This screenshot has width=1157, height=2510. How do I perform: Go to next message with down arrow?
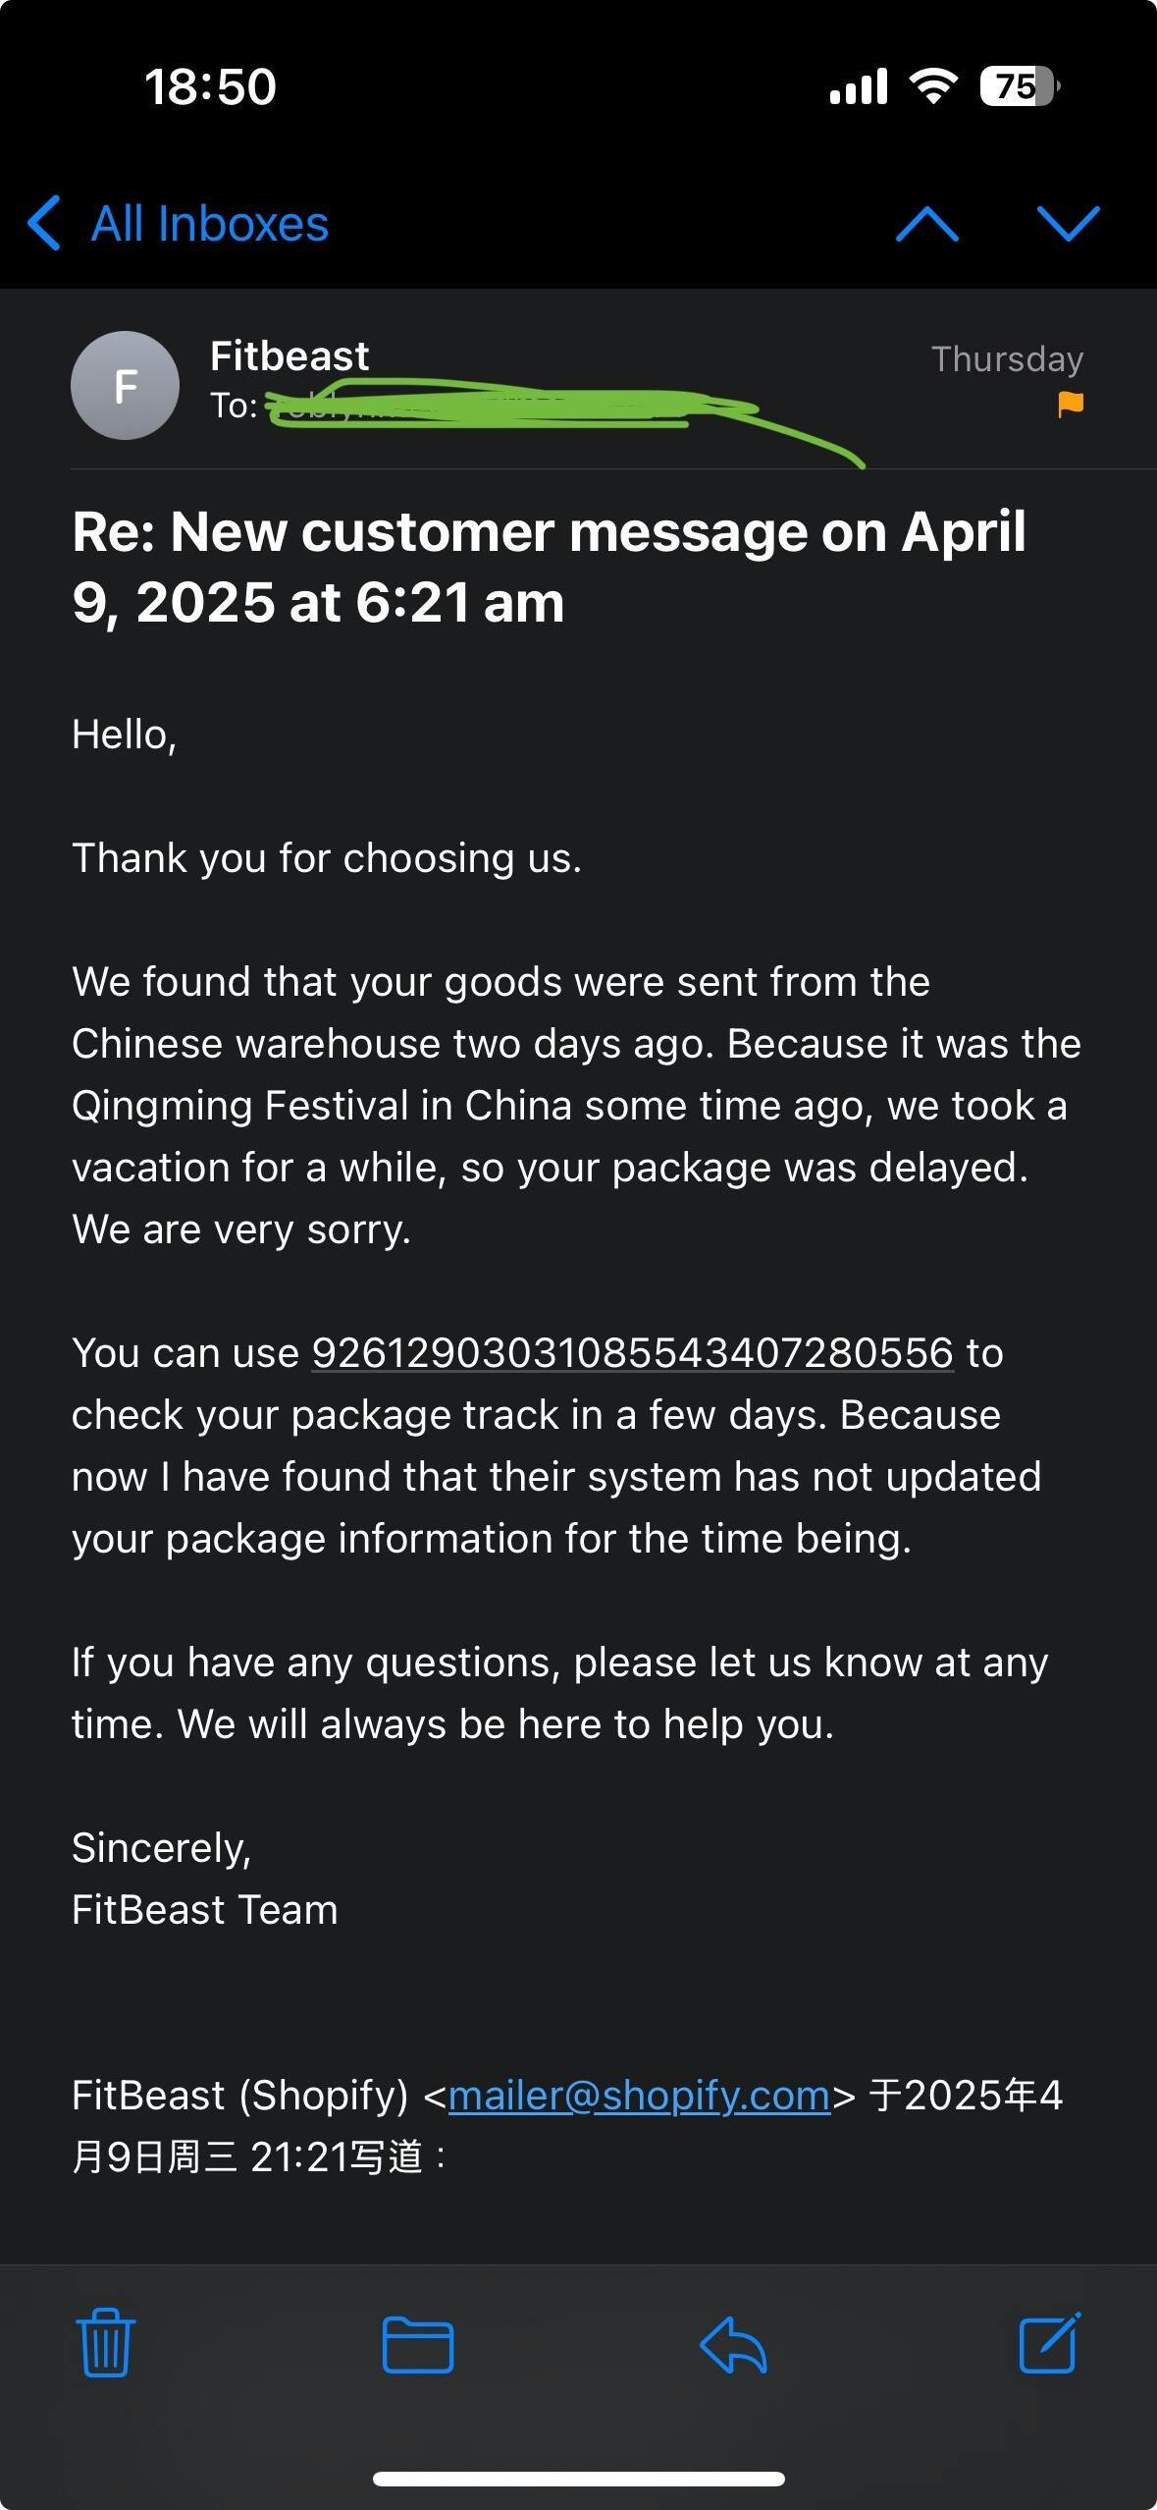click(1068, 224)
